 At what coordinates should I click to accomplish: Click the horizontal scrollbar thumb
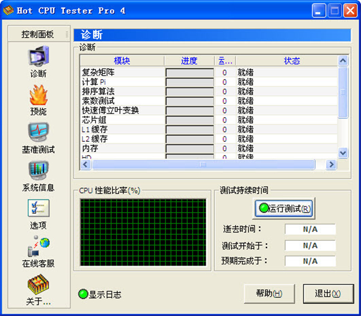(x=203, y=165)
